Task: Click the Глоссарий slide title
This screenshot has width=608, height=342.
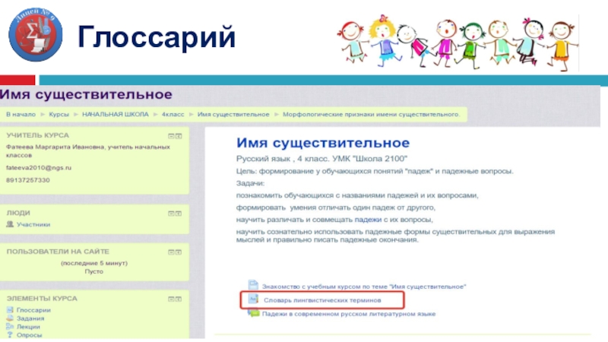Action: click(x=157, y=37)
